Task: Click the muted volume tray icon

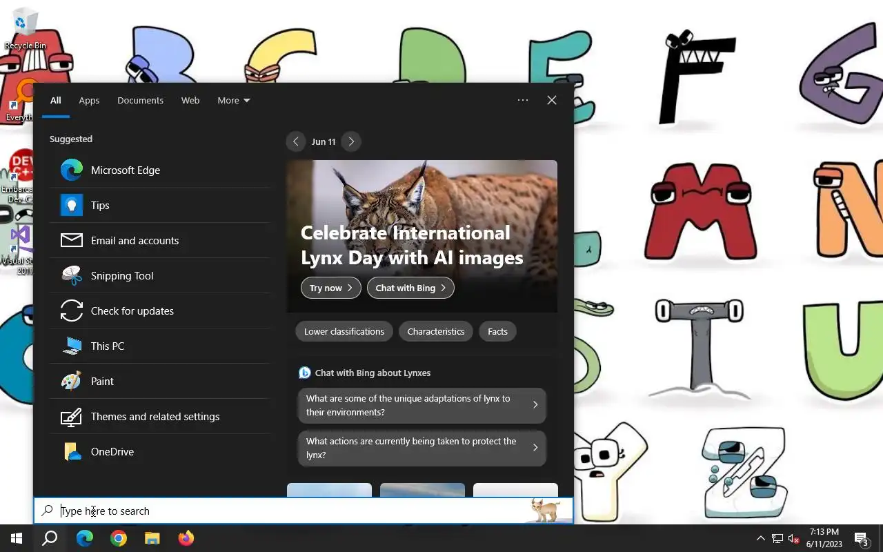Action: [x=794, y=538]
